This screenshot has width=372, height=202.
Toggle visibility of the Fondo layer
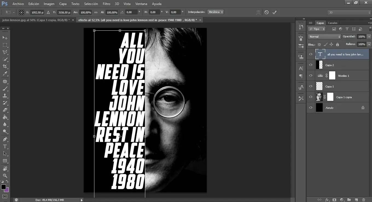(x=310, y=108)
